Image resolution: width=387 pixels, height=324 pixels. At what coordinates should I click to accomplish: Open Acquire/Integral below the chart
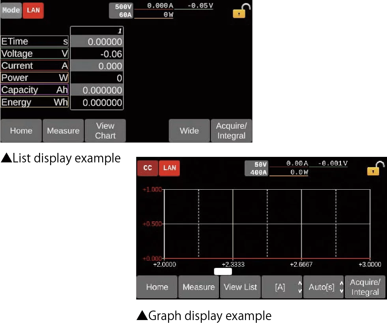click(365, 287)
